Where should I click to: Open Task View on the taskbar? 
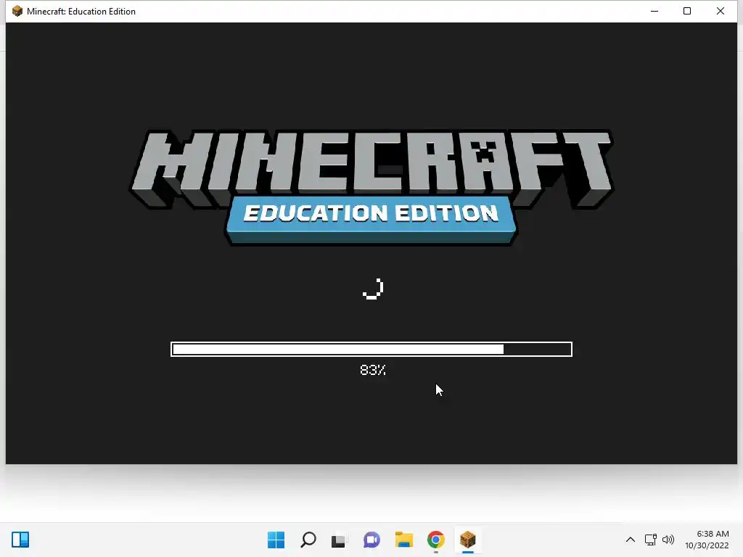click(340, 540)
